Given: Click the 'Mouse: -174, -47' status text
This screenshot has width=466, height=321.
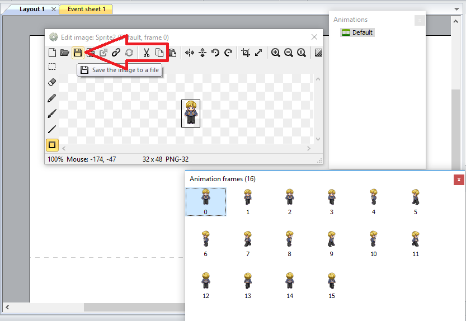Looking at the screenshot, I should 91,159.
